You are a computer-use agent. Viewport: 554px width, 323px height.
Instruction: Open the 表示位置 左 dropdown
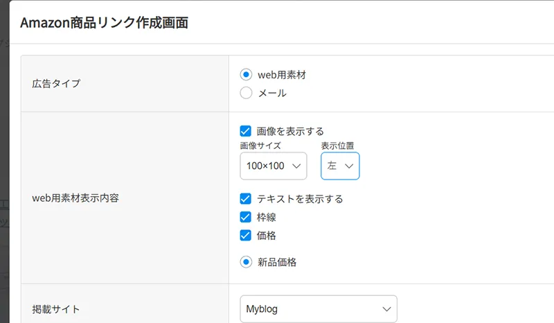[340, 166]
